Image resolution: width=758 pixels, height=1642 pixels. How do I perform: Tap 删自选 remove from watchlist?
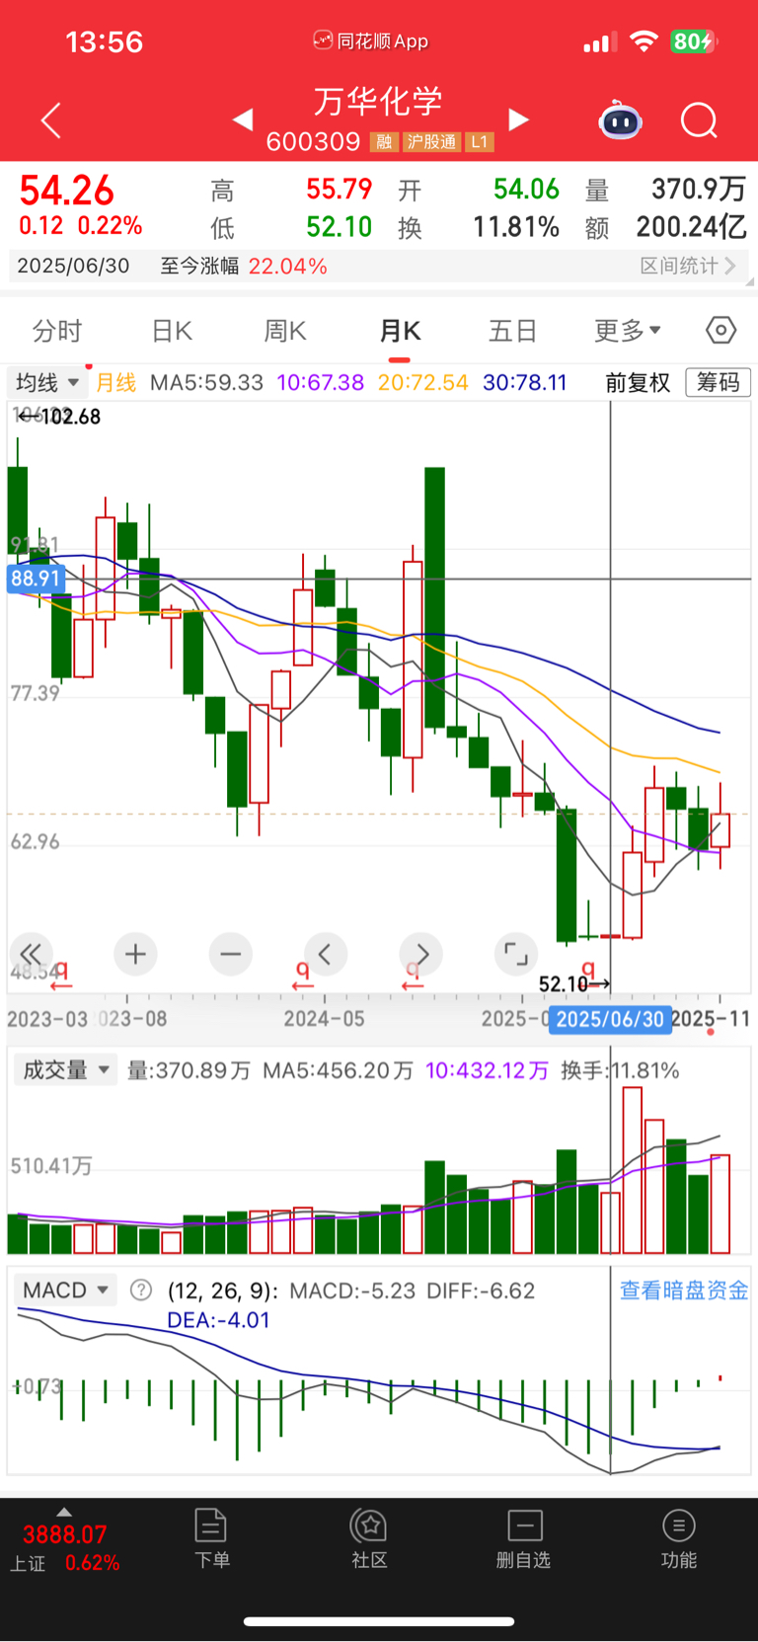click(x=524, y=1538)
